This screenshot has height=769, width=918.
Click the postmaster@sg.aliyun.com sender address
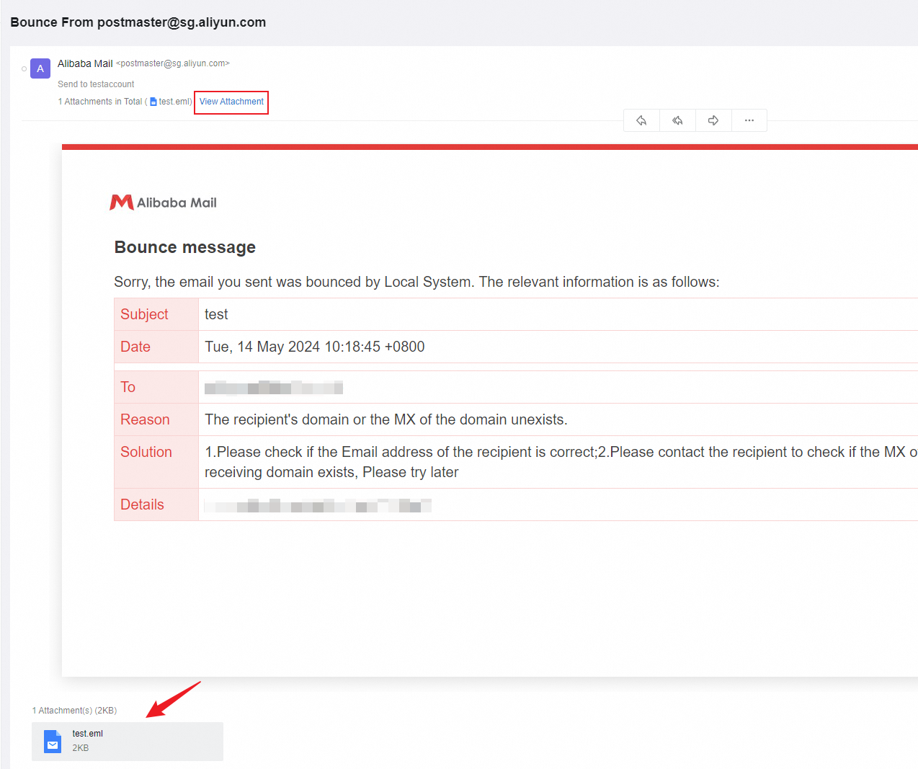point(173,63)
